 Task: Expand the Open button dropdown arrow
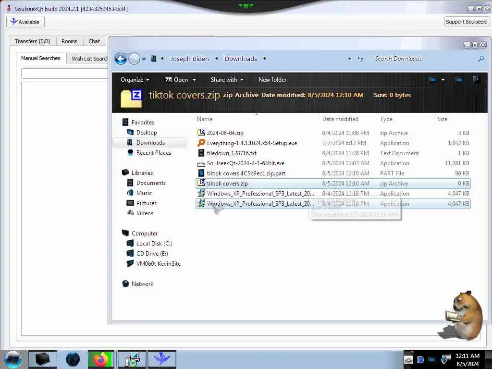tap(194, 80)
